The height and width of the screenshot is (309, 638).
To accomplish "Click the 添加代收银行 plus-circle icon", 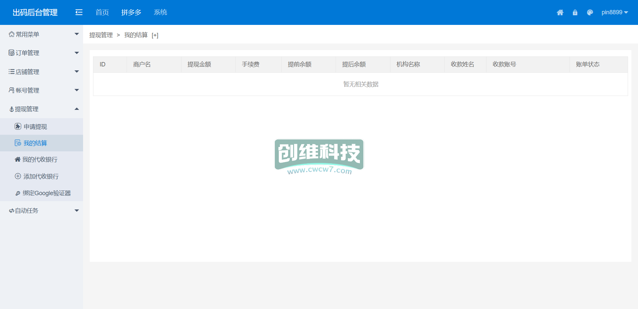I will click(18, 176).
